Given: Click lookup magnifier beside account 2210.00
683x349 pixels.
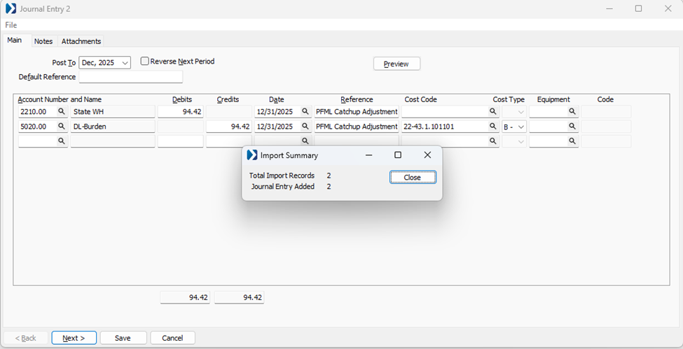Looking at the screenshot, I should [x=61, y=112].
